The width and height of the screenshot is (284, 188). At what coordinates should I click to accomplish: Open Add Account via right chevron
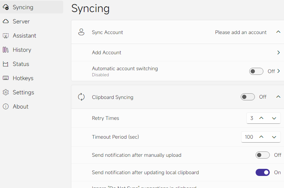coord(279,52)
